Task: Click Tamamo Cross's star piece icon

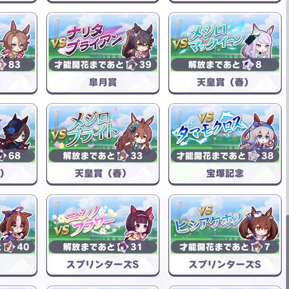Action: point(253,155)
